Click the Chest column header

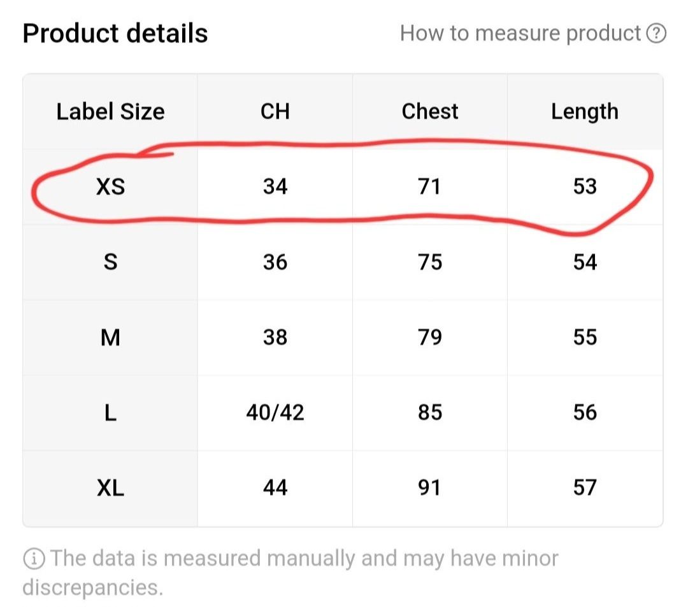pos(430,112)
